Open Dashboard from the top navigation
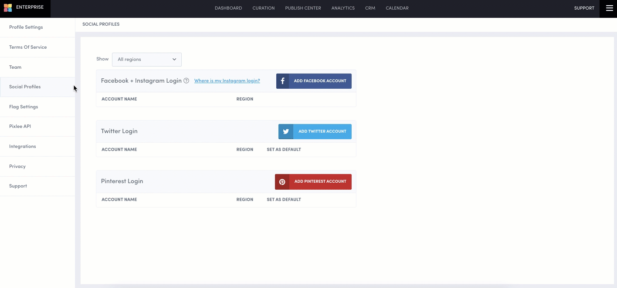 point(228,8)
